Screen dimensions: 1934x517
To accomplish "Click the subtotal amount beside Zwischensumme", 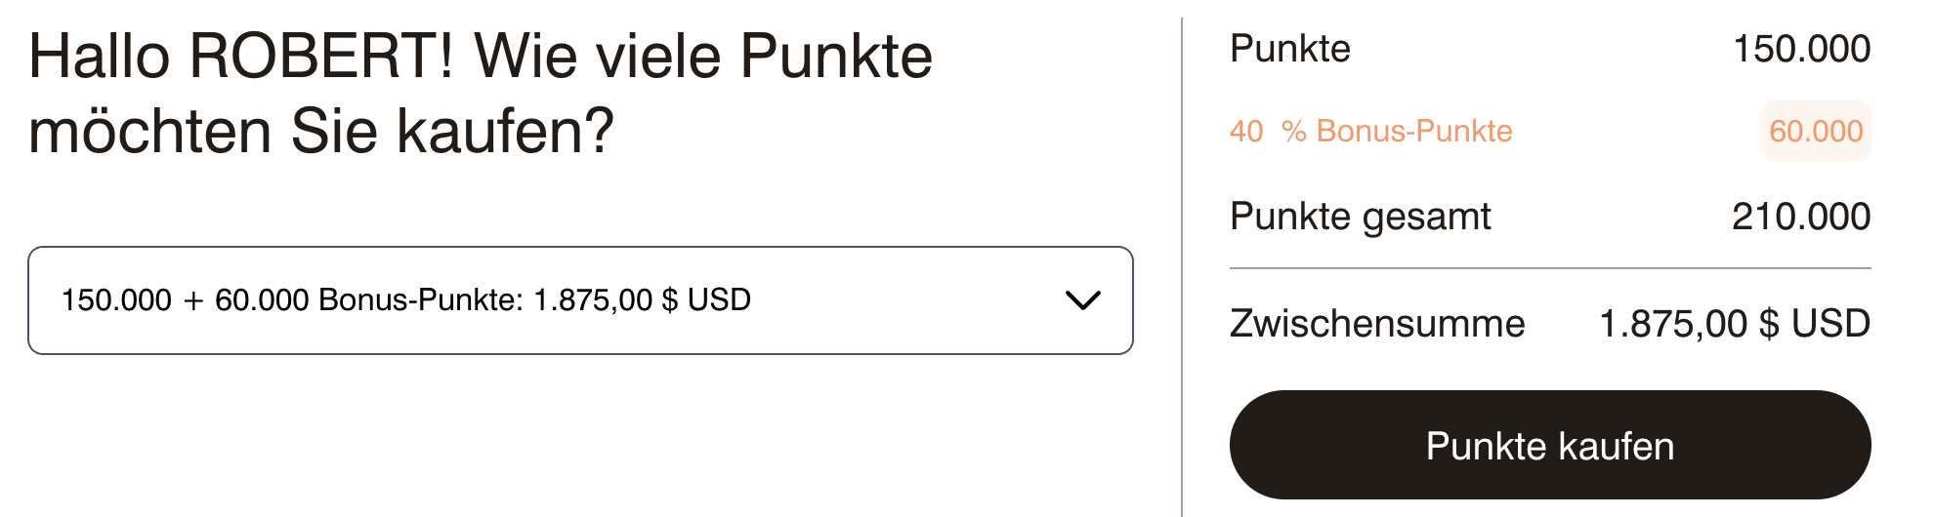I will point(1734,324).
